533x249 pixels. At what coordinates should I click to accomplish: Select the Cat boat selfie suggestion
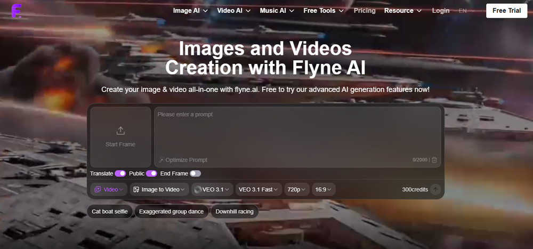point(110,212)
